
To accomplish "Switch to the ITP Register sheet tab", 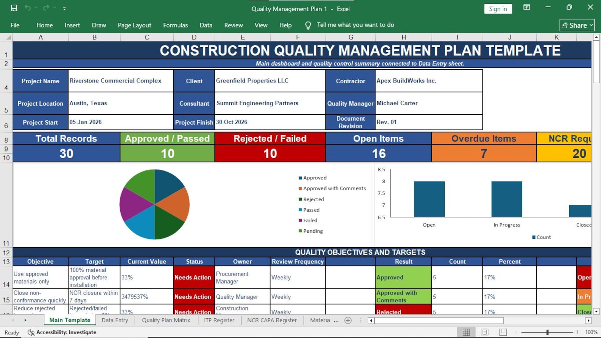I will tap(219, 320).
